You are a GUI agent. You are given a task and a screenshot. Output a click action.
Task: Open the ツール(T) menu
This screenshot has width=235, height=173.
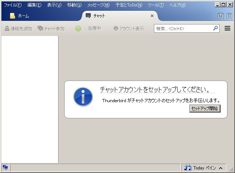click(x=156, y=5)
